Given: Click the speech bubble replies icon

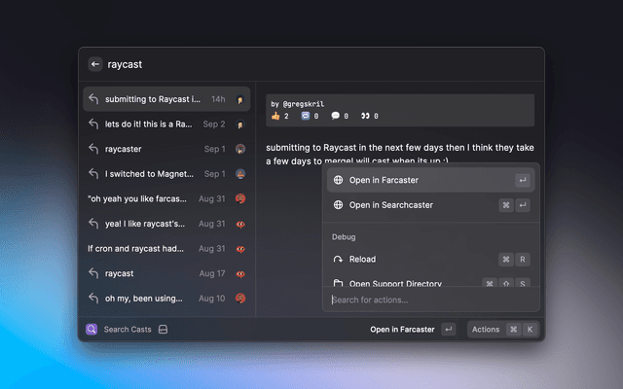Looking at the screenshot, I should [x=336, y=116].
